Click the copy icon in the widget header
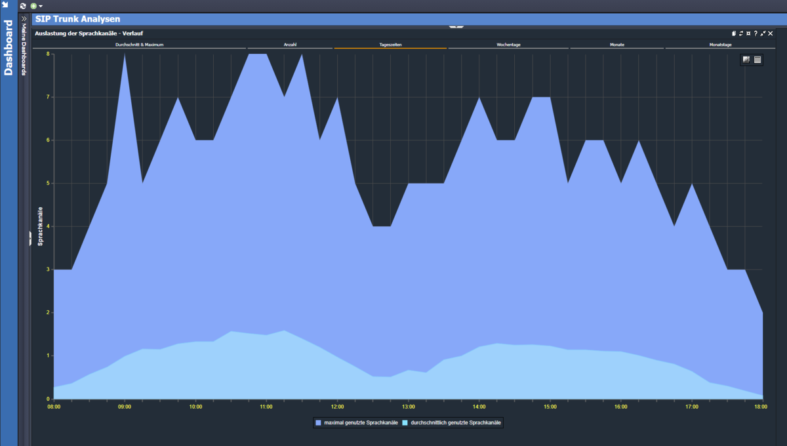Image resolution: width=787 pixels, height=446 pixels. (734, 33)
